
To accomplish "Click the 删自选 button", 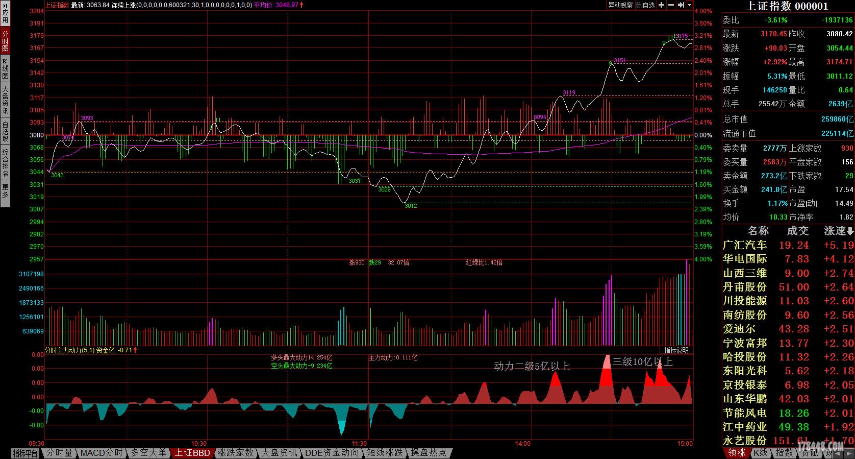I will tap(645, 5).
